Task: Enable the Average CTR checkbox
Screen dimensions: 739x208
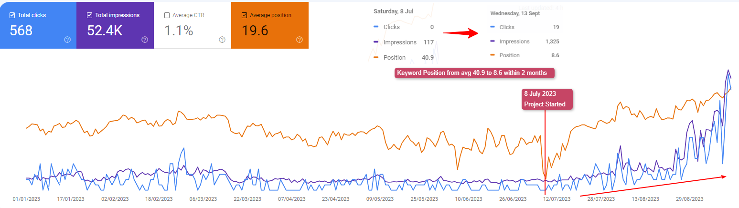Action: point(167,15)
